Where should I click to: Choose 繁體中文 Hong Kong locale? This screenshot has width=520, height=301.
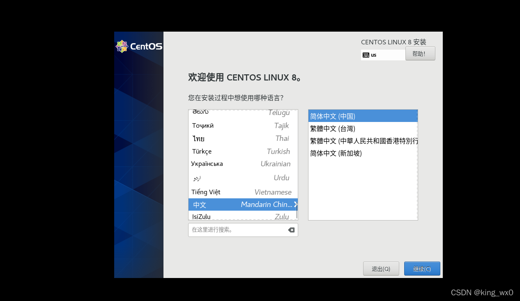point(363,141)
